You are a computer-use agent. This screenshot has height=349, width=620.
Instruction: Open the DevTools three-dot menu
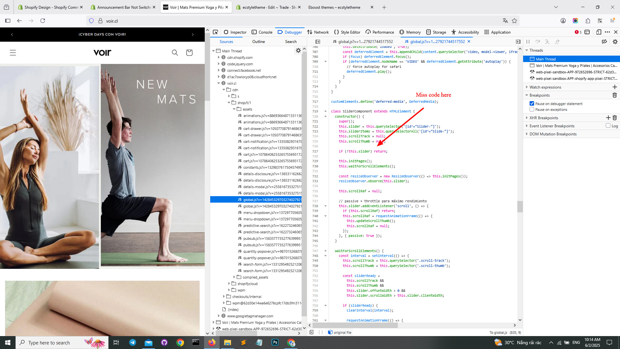pyautogui.click(x=607, y=32)
